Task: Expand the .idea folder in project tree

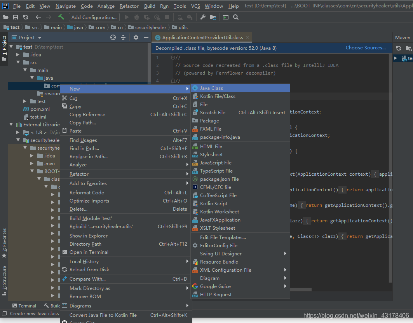Action: 18,54
